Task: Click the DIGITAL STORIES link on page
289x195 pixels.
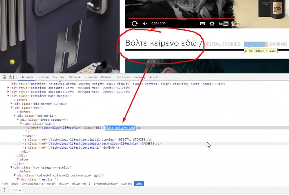Action: (222, 44)
